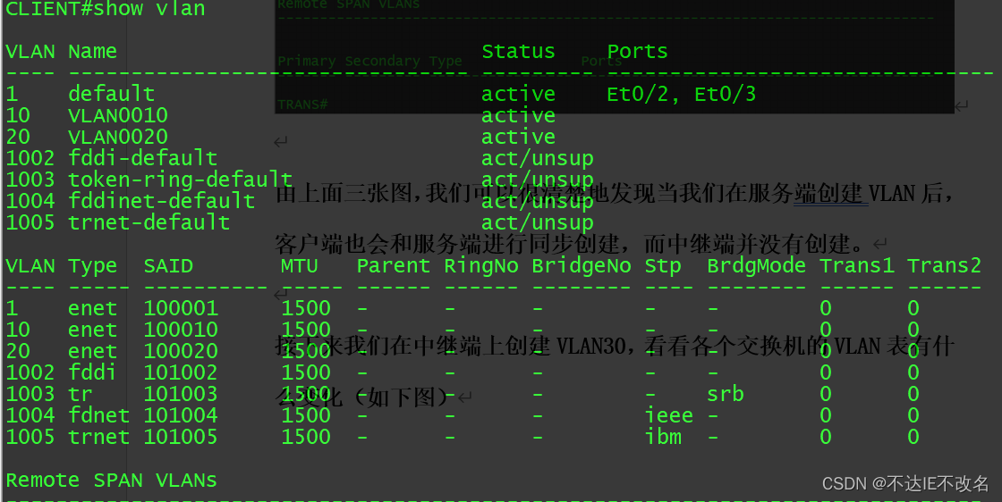
Task: Click the ieee Stp value
Action: click(669, 415)
